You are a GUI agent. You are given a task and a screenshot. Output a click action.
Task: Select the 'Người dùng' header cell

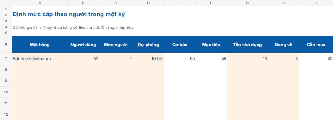pos(83,45)
